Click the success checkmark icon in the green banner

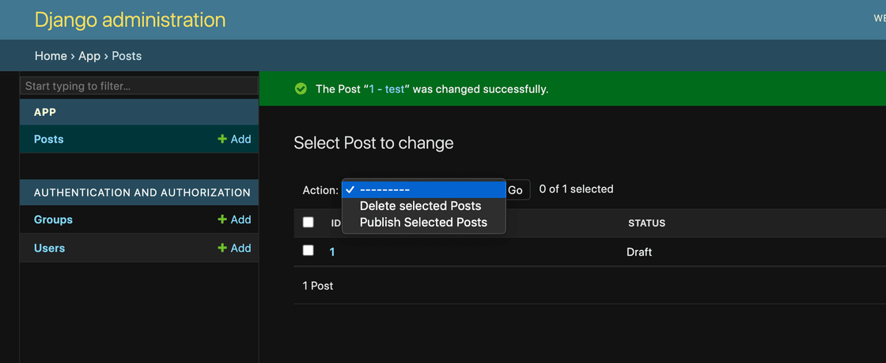click(x=301, y=89)
